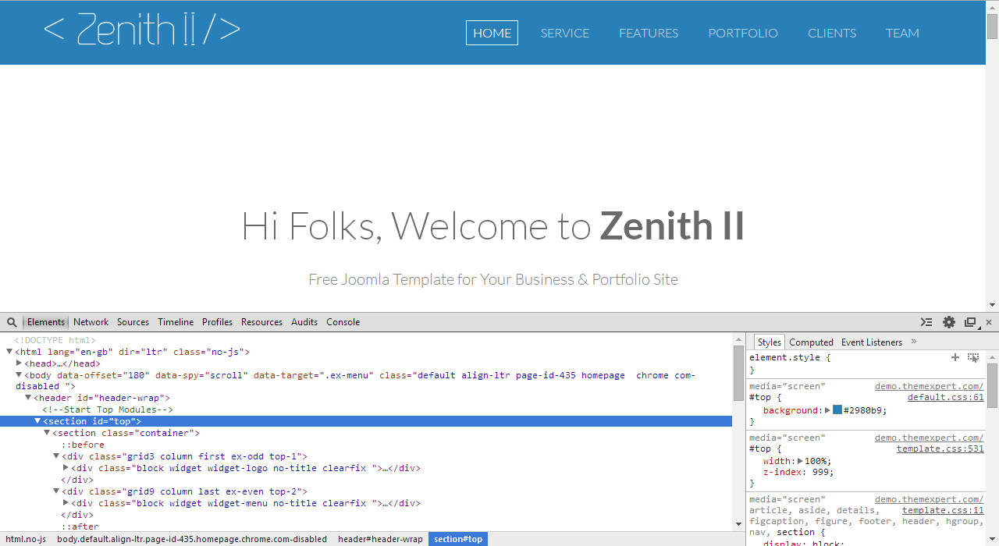Collapse the section id="top" node
The height and width of the screenshot is (546, 999).
[x=37, y=421]
